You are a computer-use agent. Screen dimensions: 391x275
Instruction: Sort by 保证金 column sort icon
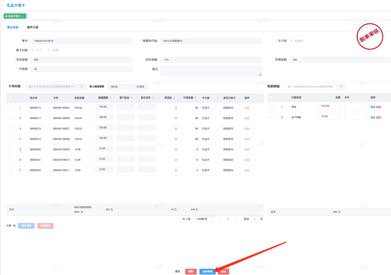tap(174, 98)
